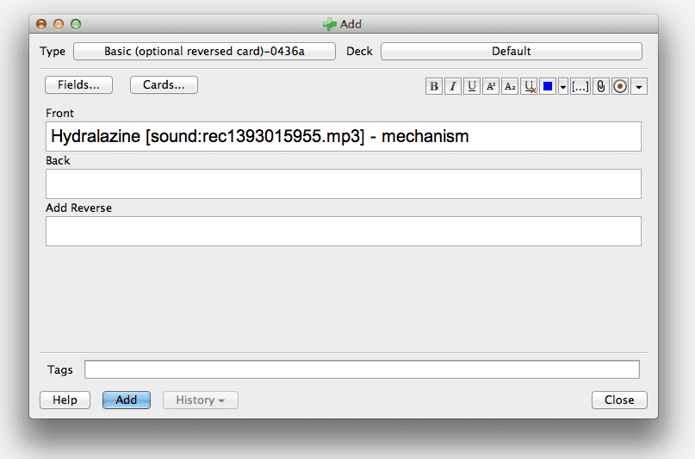This screenshot has width=695, height=459.
Task: Click the red window close button
Action: 41,24
